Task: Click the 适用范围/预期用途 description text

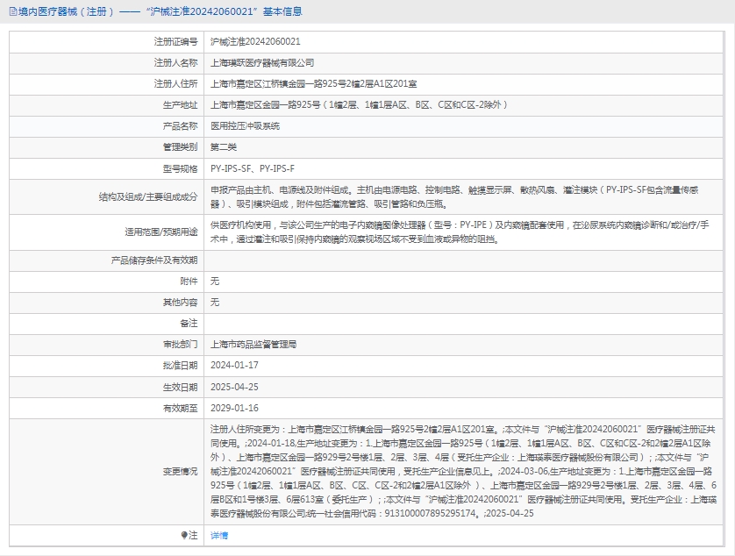Action: pyautogui.click(x=456, y=232)
